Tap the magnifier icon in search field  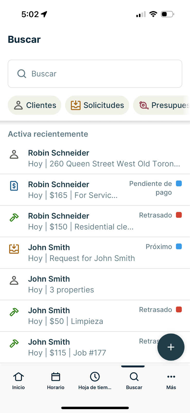pos(22,74)
